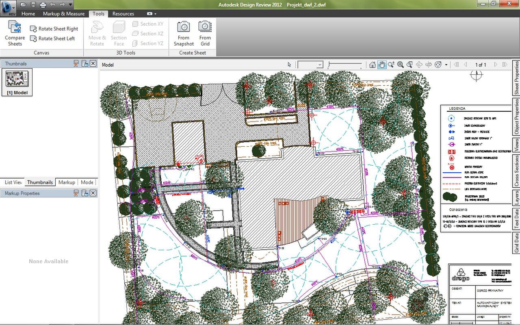520x325 pixels.
Task: Open the Cross Sections side tab
Action: click(x=516, y=171)
